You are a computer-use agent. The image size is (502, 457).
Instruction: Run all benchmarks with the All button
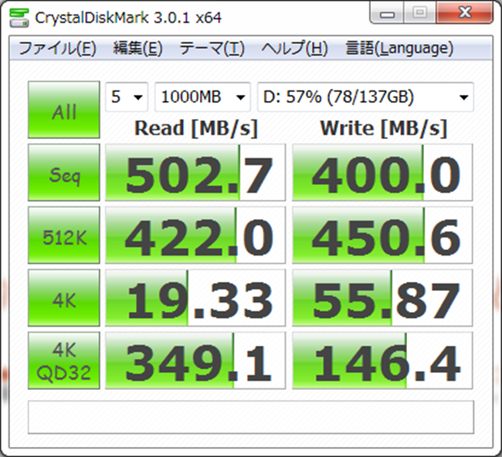pos(64,110)
